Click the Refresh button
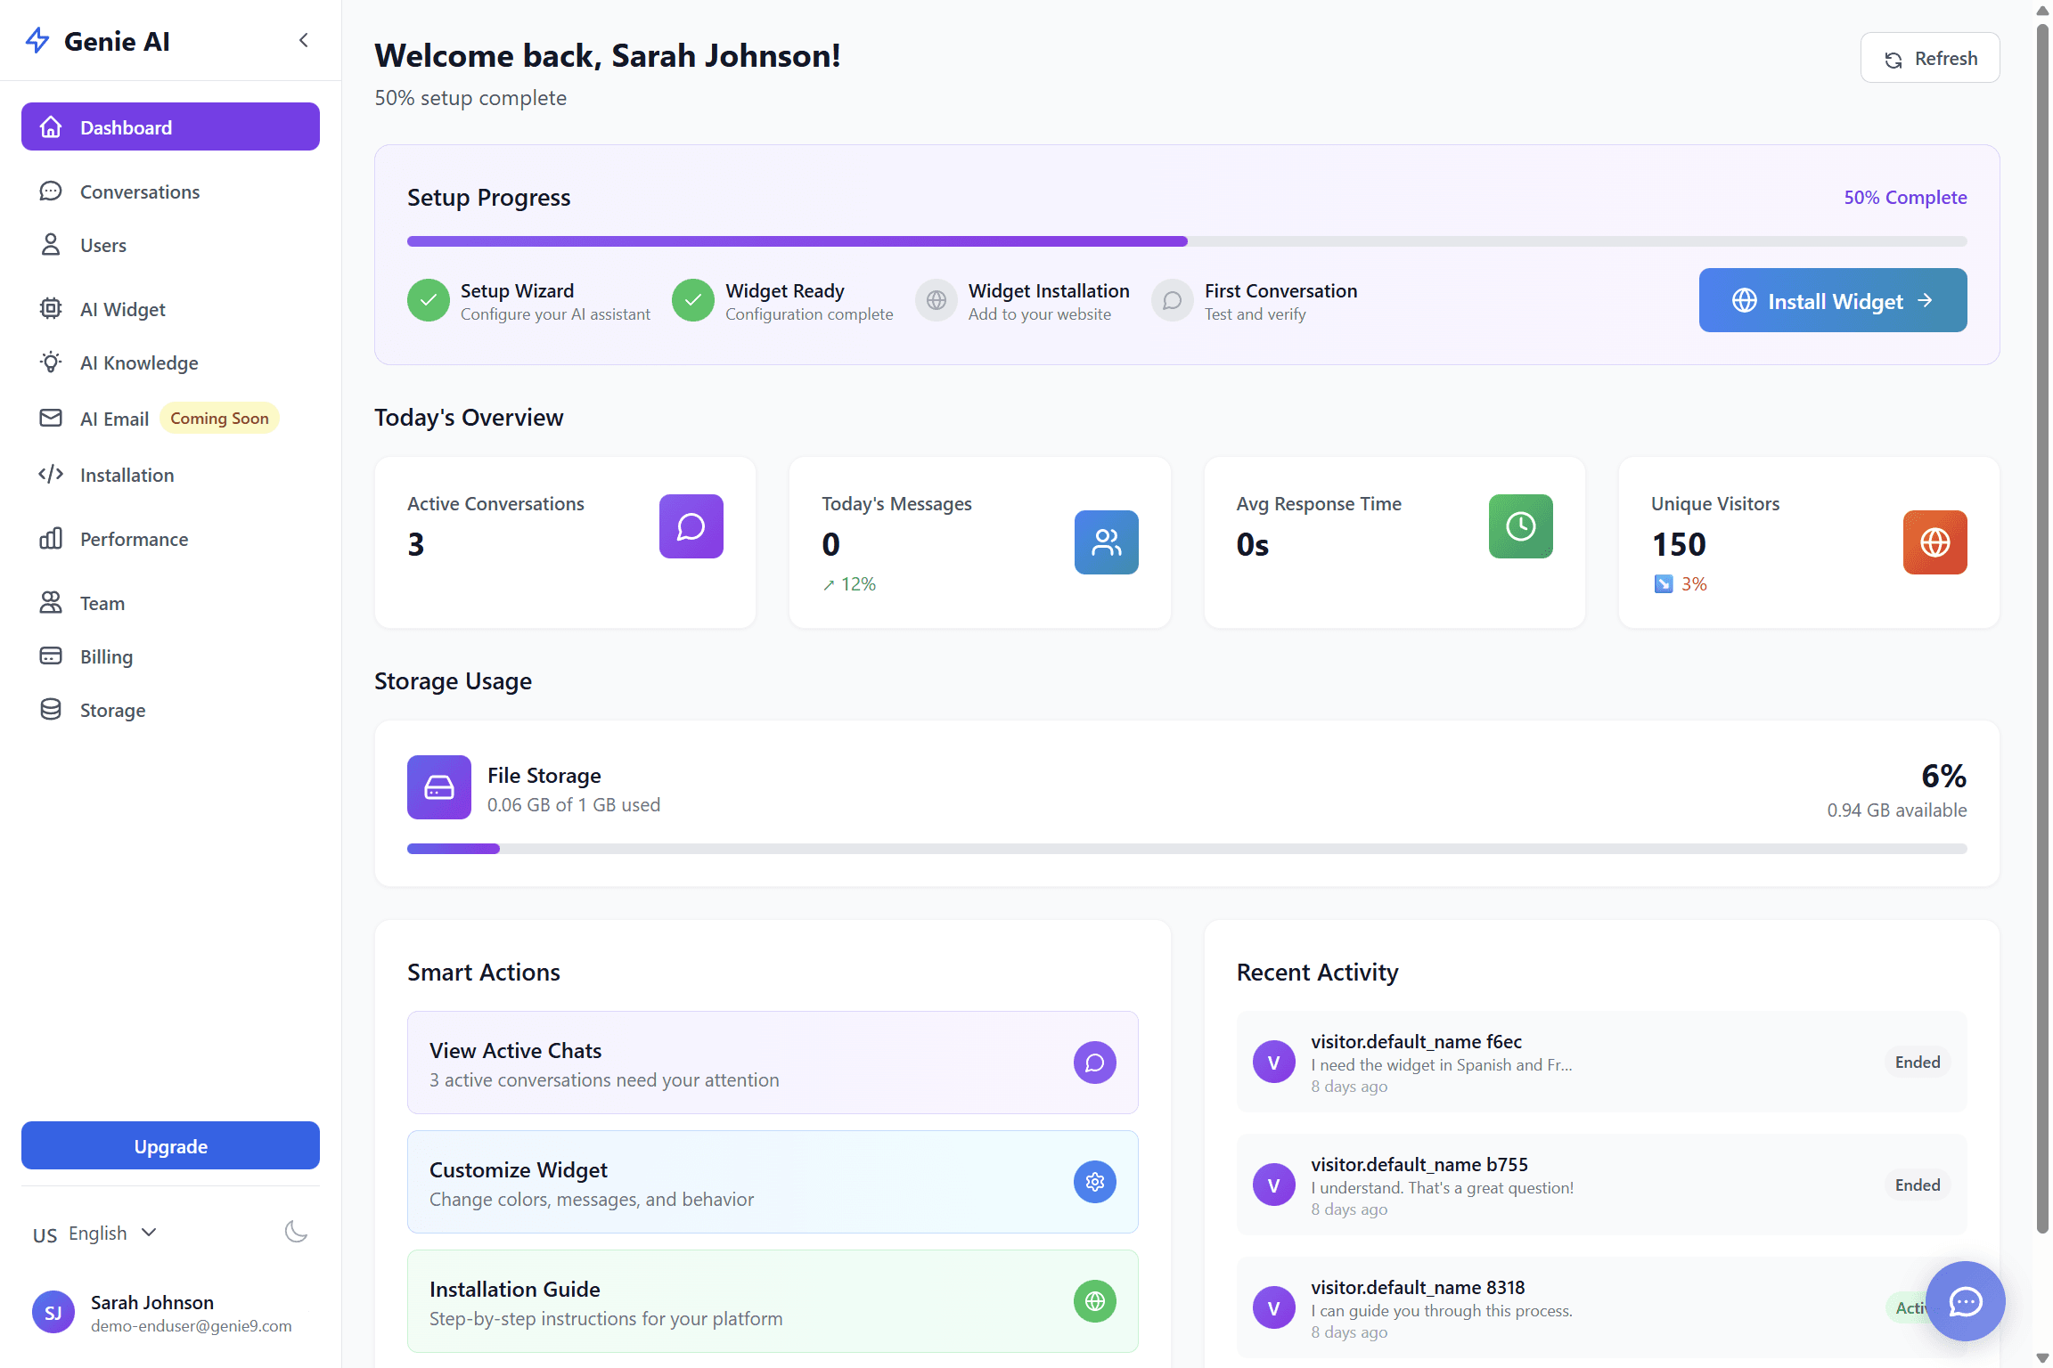Viewport: 2053px width, 1368px height. coord(1929,59)
